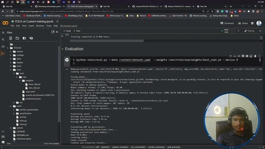Collapse the weights folder
265x149 pixels.
pyautogui.click(x=20, y=81)
